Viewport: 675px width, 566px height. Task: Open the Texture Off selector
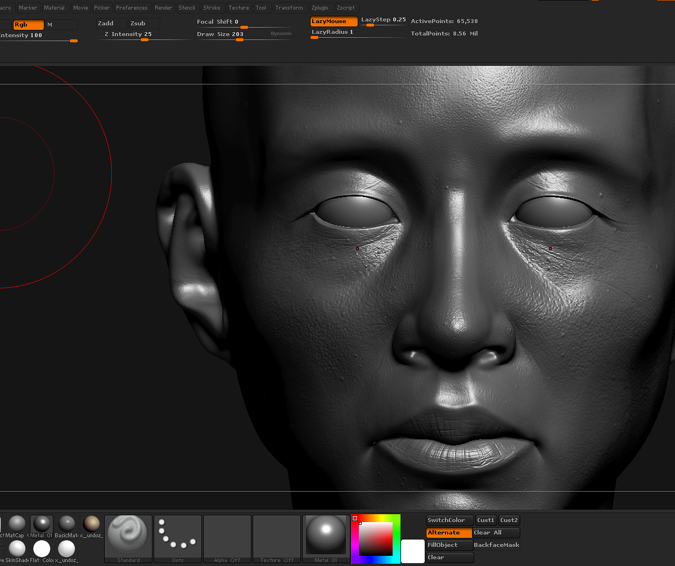pos(277,539)
